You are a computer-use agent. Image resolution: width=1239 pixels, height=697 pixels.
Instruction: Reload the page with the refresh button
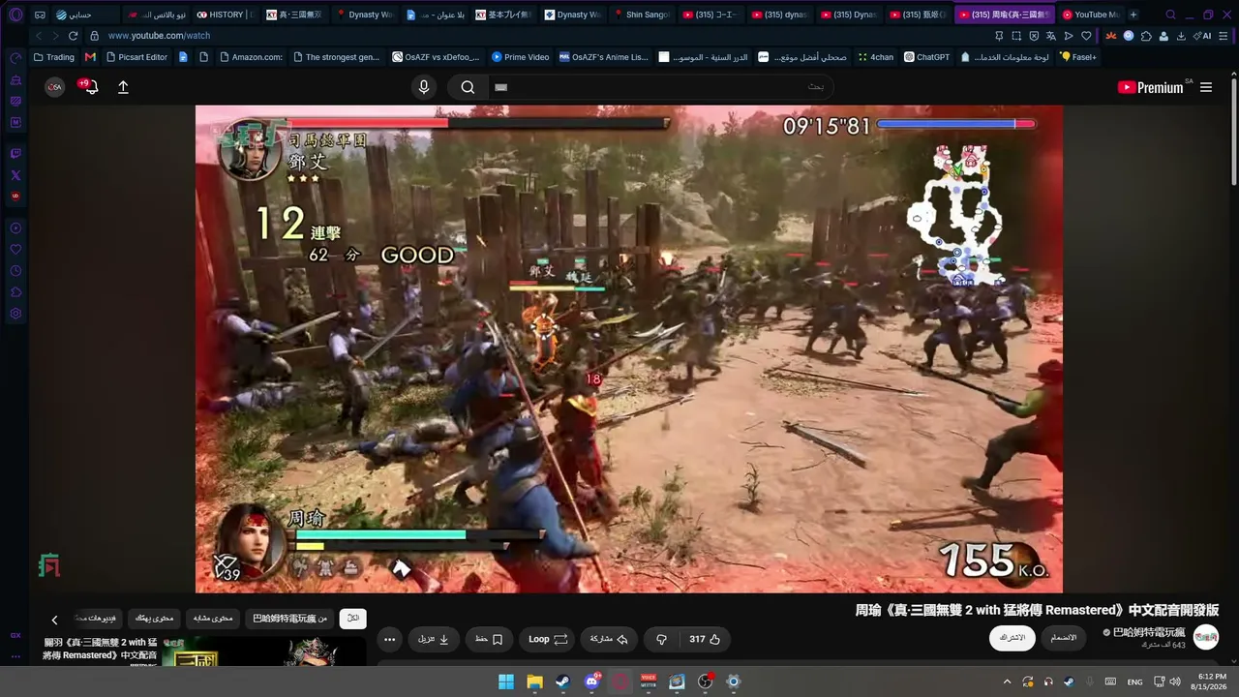[73, 36]
